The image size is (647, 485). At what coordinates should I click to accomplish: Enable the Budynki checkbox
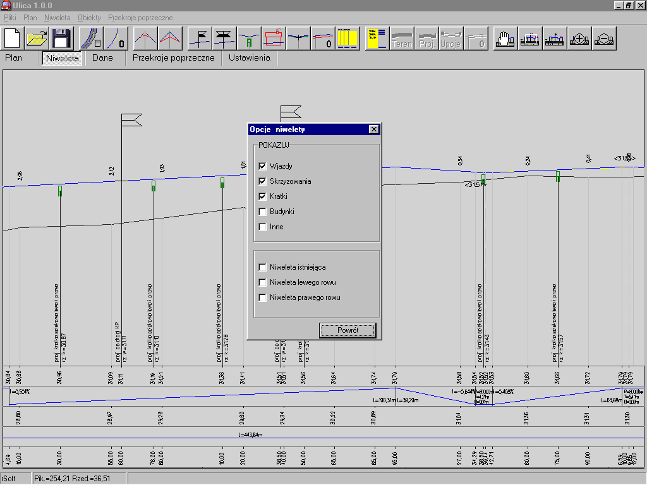[x=263, y=212]
